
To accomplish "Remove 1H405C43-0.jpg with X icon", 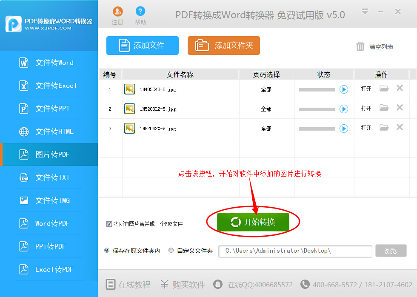I will (400, 88).
